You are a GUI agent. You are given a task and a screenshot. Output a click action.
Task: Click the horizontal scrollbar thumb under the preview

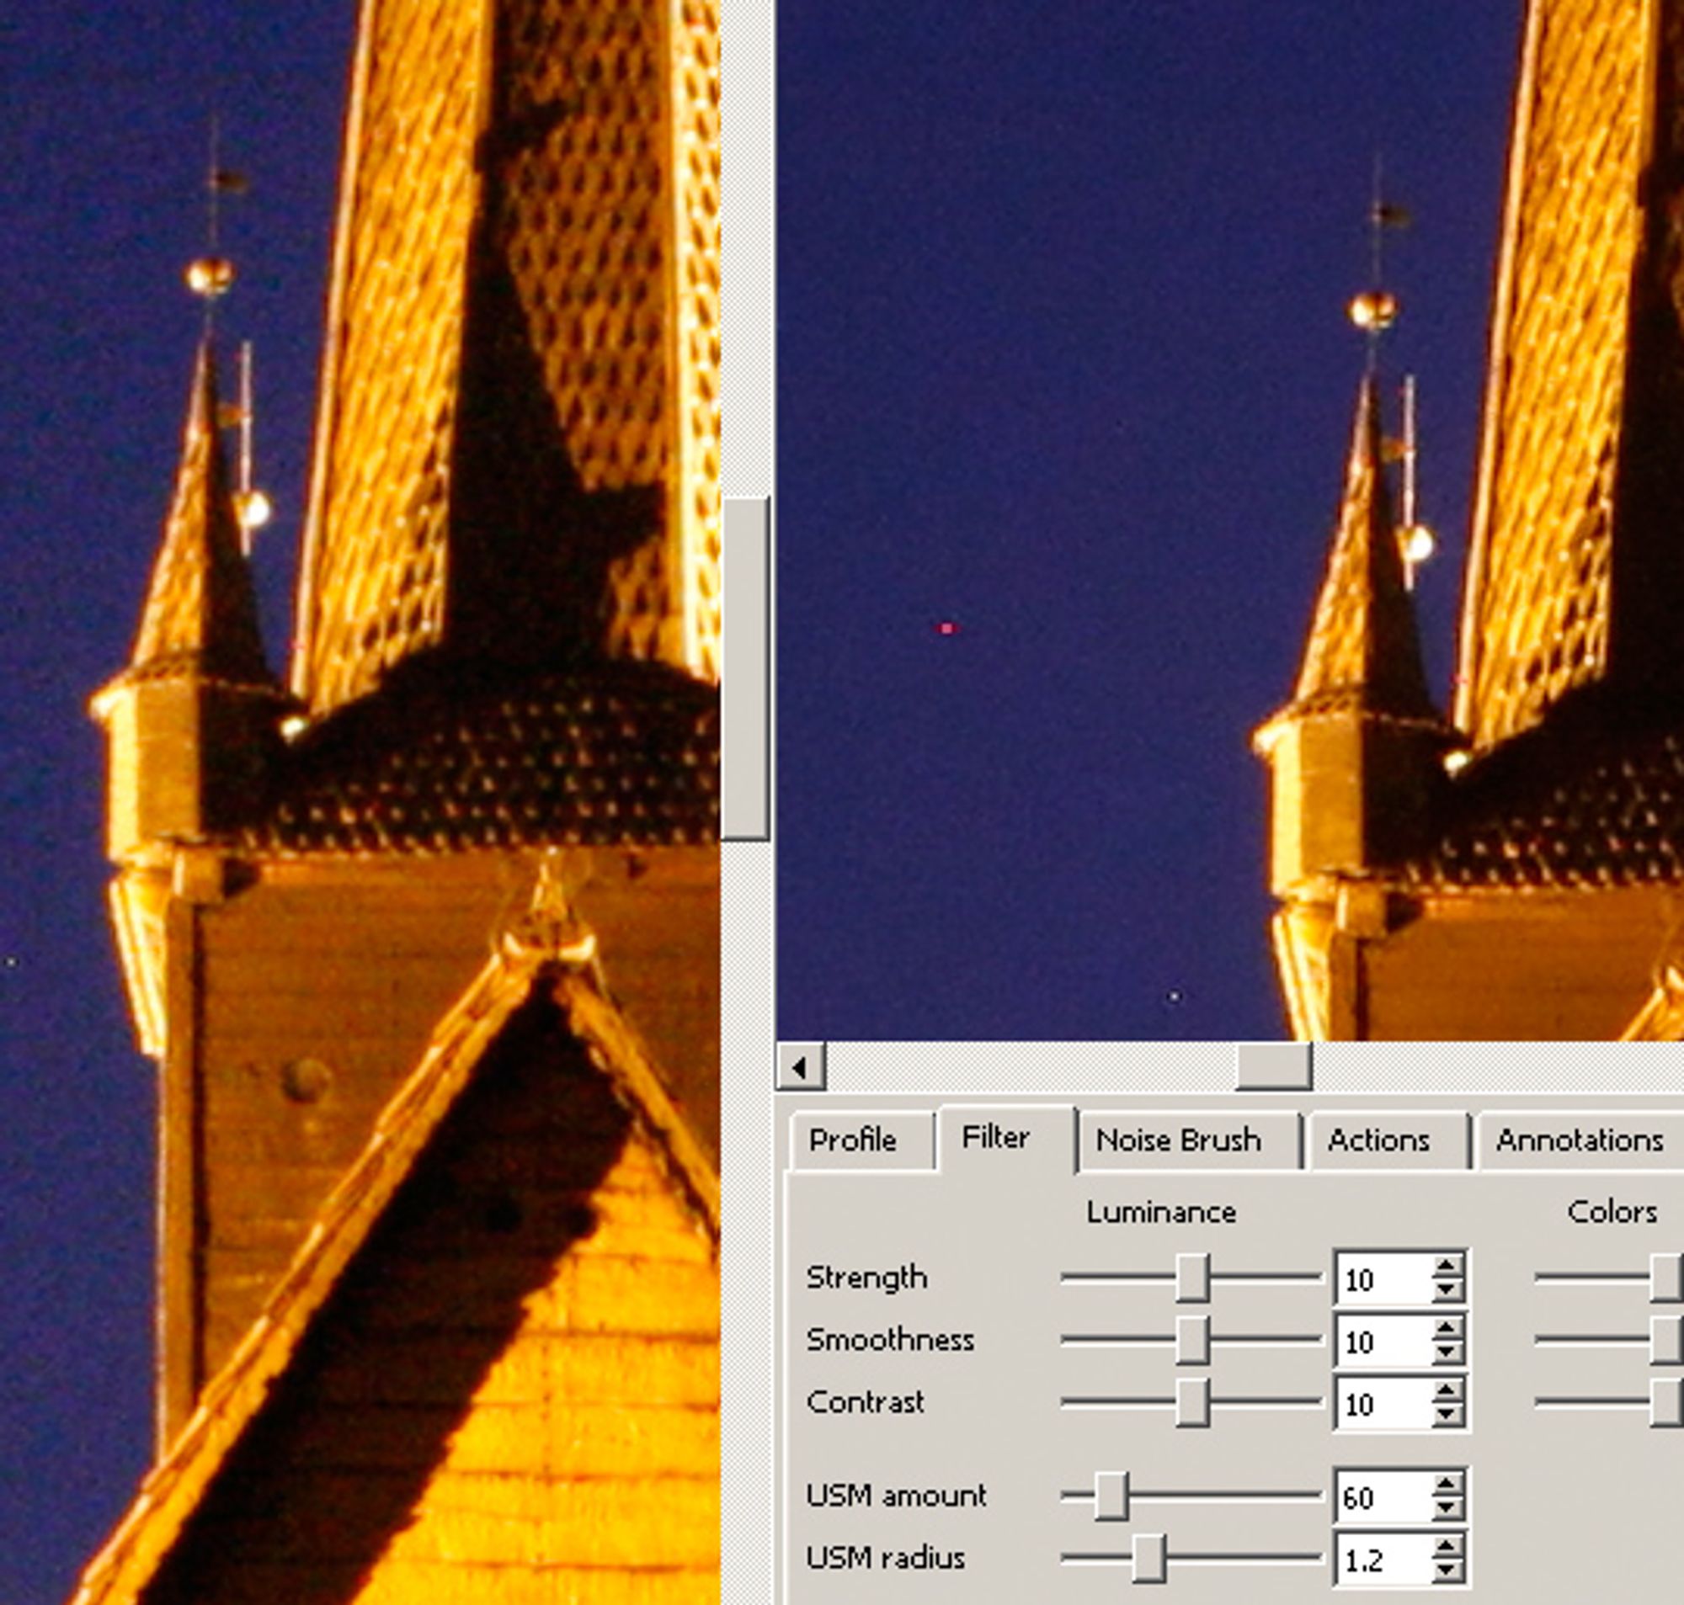1273,1067
